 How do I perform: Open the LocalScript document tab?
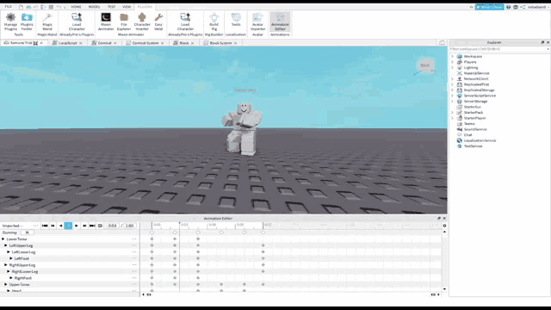coord(67,43)
